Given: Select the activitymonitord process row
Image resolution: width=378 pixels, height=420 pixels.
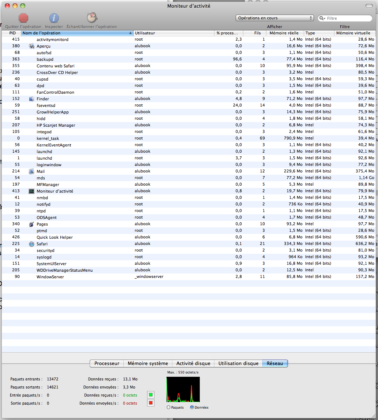Looking at the screenshot, I should [189, 40].
